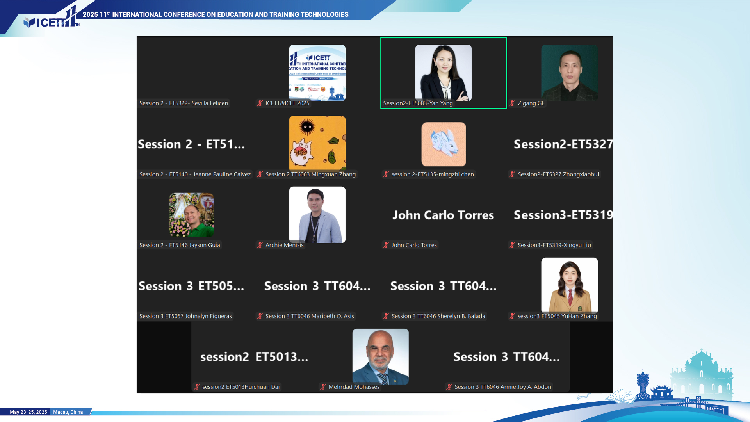Select Jayson Guia's profile photo
The height and width of the screenshot is (422, 750).
click(x=191, y=215)
